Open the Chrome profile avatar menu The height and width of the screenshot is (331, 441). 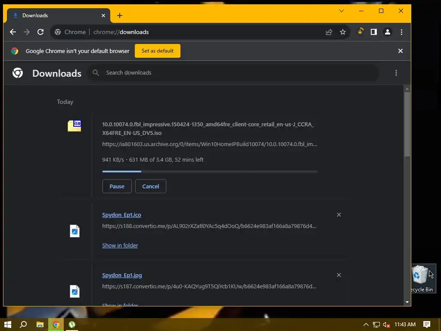click(387, 32)
